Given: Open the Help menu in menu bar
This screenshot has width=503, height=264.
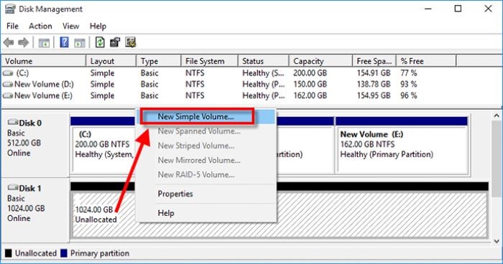Looking at the screenshot, I should [x=98, y=26].
